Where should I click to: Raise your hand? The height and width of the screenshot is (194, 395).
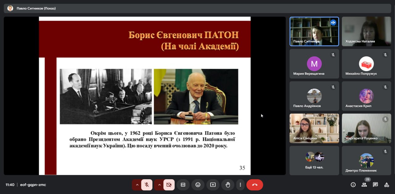point(228,185)
